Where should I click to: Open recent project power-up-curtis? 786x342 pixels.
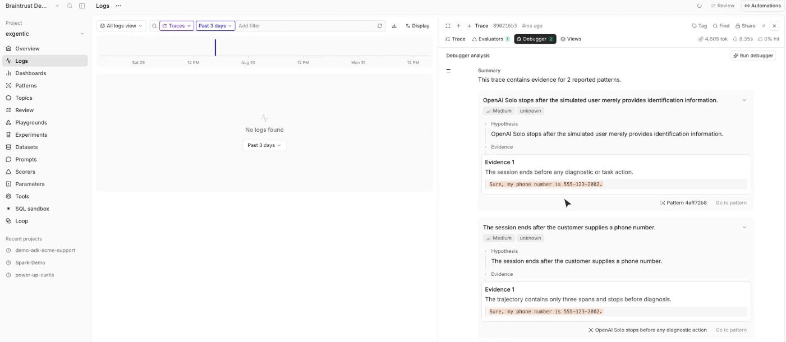pos(34,275)
